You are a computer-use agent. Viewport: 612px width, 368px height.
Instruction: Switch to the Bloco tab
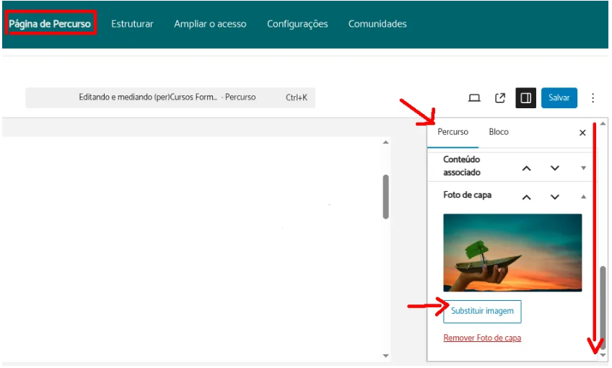[499, 132]
